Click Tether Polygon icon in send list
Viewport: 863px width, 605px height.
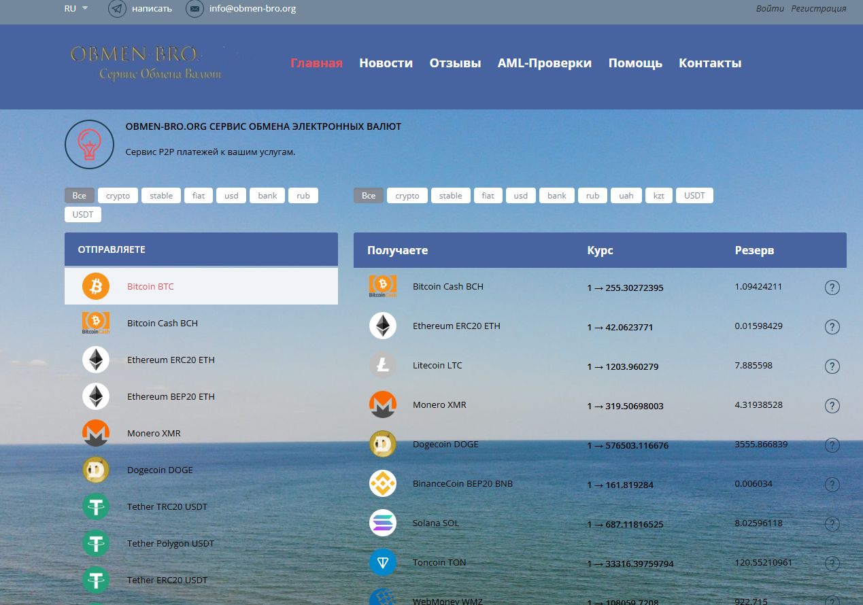pos(96,543)
